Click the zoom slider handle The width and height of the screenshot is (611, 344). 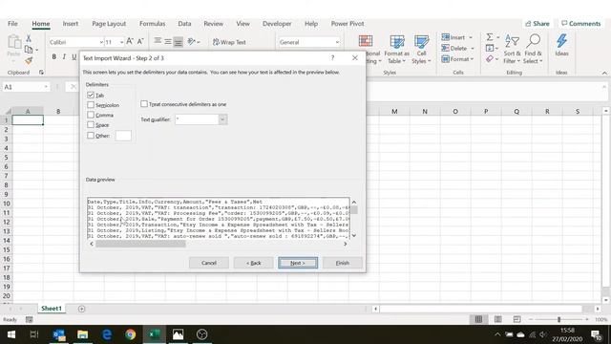coord(558,319)
